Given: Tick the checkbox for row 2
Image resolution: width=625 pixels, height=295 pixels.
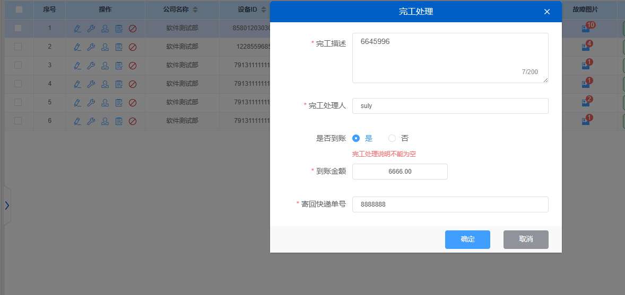Looking at the screenshot, I should click(x=18, y=47).
